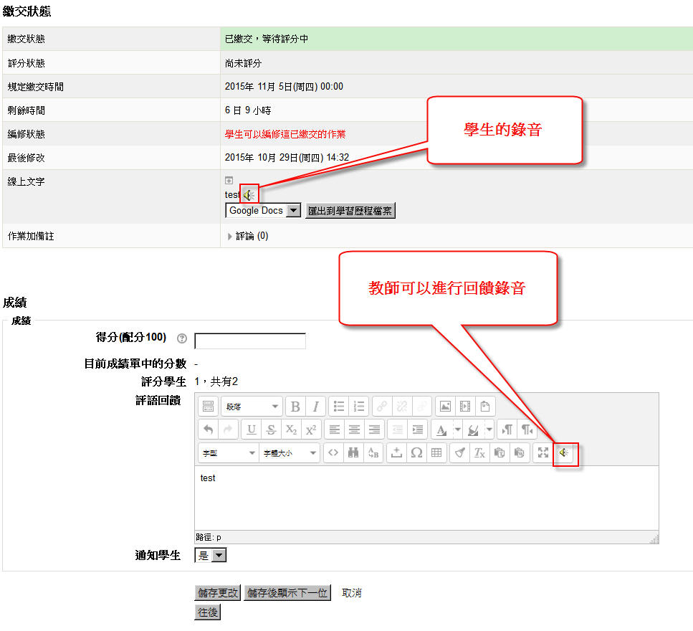693x631 pixels.
Task: Apply italic formatting in feedback editor
Action: point(315,407)
